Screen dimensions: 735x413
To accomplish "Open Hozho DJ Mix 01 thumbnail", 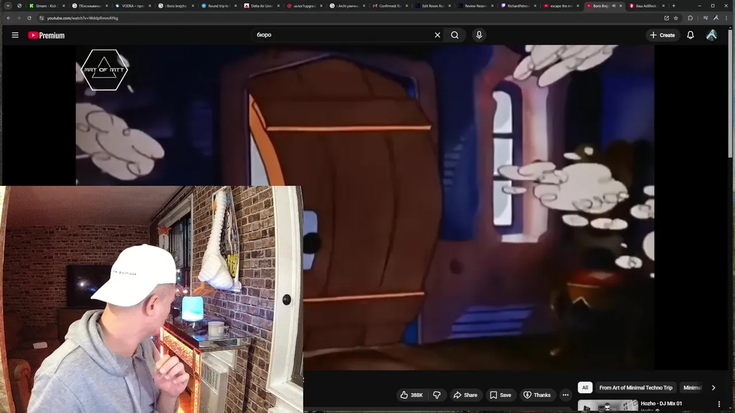I will [x=607, y=406].
